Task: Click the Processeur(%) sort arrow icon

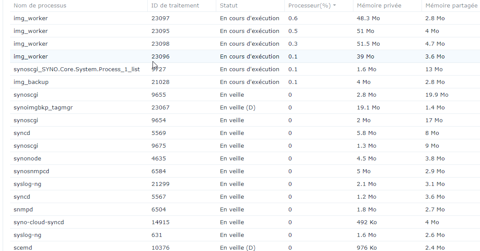Action: [334, 6]
